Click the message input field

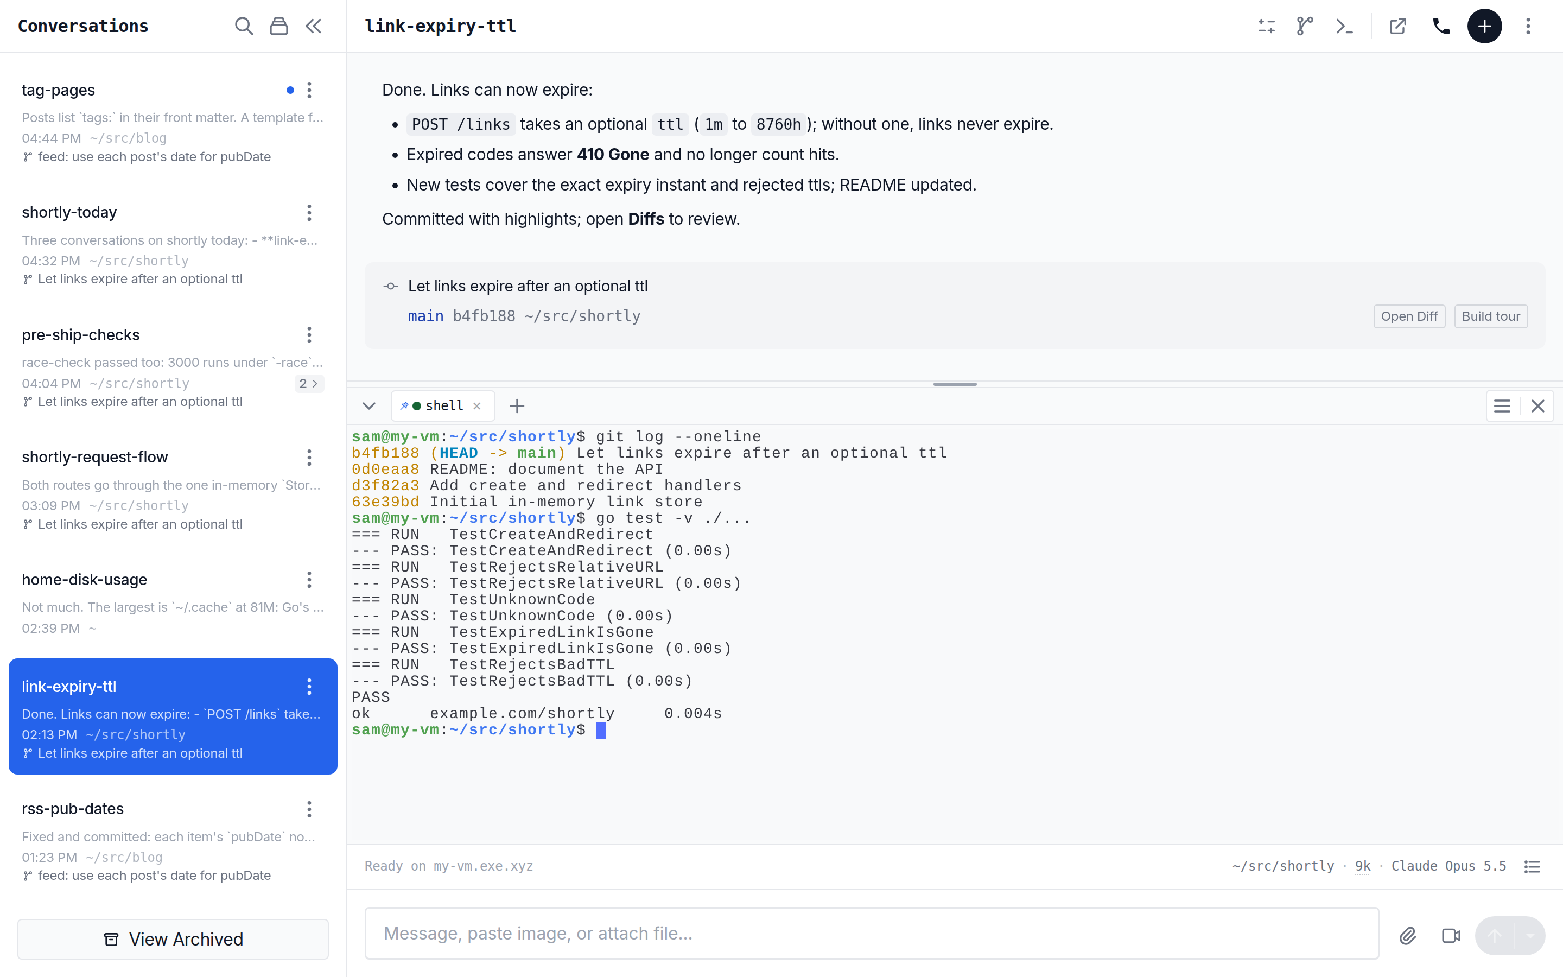871,933
